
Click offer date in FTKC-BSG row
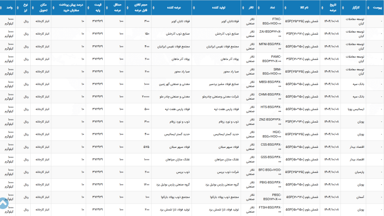tap(331, 21)
